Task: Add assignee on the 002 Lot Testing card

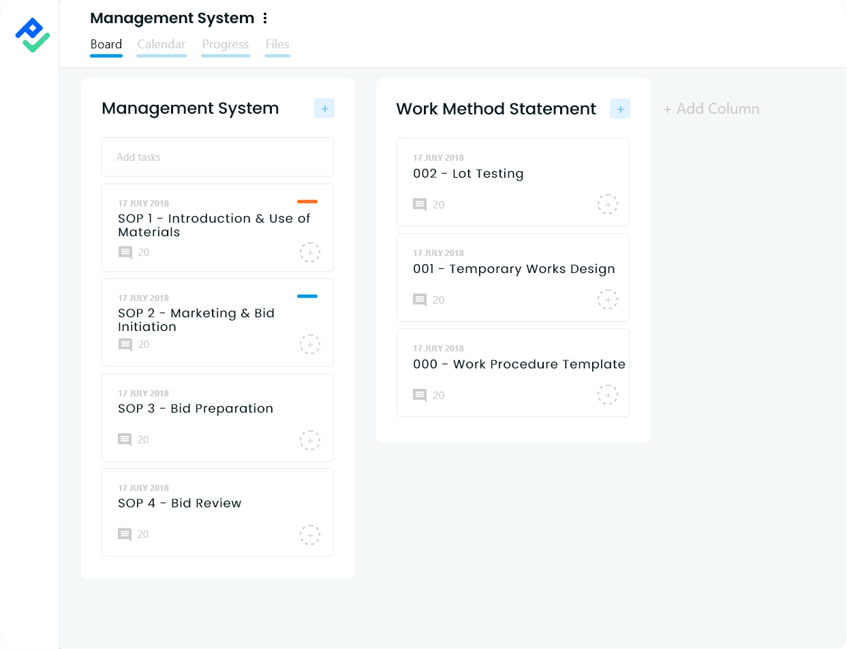Action: (608, 204)
